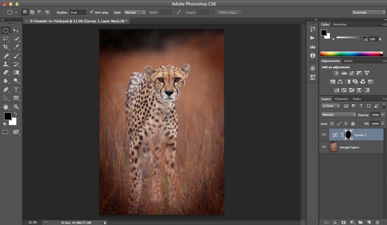The image size is (387, 225).
Task: Select the Crop tool
Action: tap(6, 46)
